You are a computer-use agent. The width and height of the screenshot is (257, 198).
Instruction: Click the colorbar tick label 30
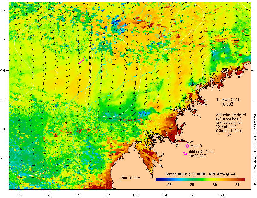point(215,185)
